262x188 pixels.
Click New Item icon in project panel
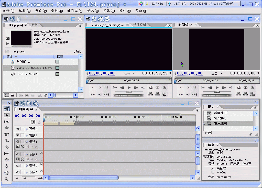(39, 95)
